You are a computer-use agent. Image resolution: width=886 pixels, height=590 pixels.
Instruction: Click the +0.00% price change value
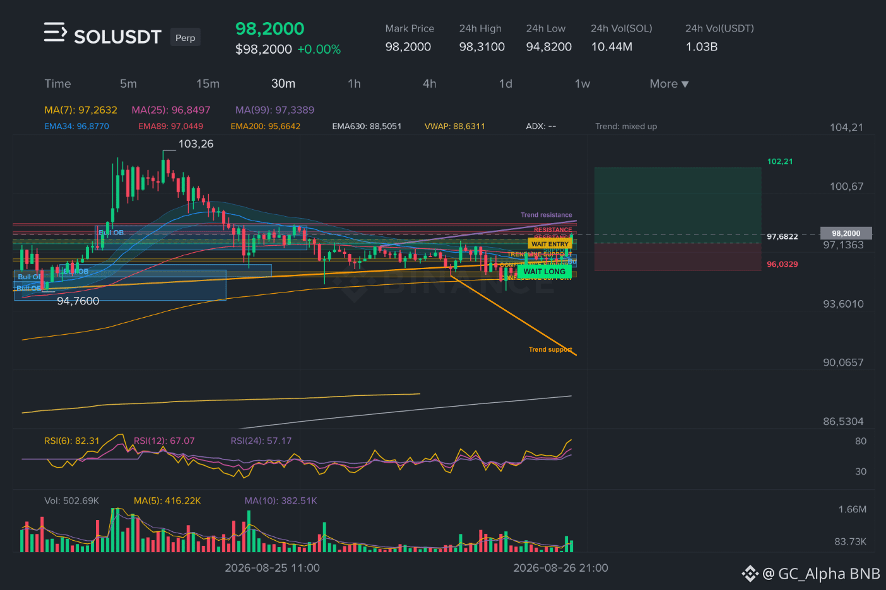coord(319,49)
